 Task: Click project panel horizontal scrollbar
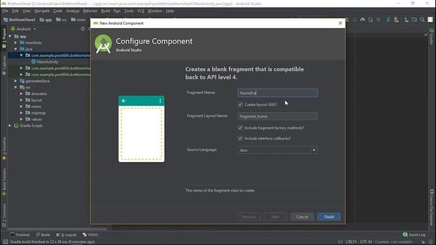pyautogui.click(x=57, y=229)
